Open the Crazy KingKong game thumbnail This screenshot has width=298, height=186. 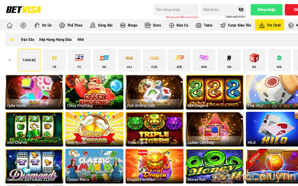[94, 92]
